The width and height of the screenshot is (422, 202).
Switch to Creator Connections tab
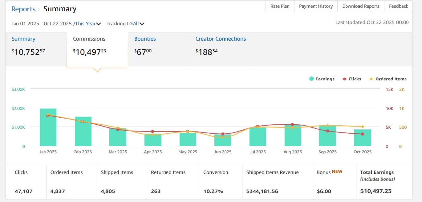(221, 39)
